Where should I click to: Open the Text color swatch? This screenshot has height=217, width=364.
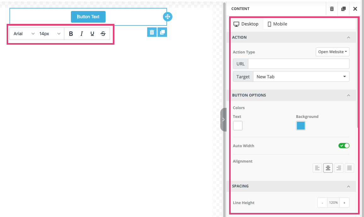[238, 125]
